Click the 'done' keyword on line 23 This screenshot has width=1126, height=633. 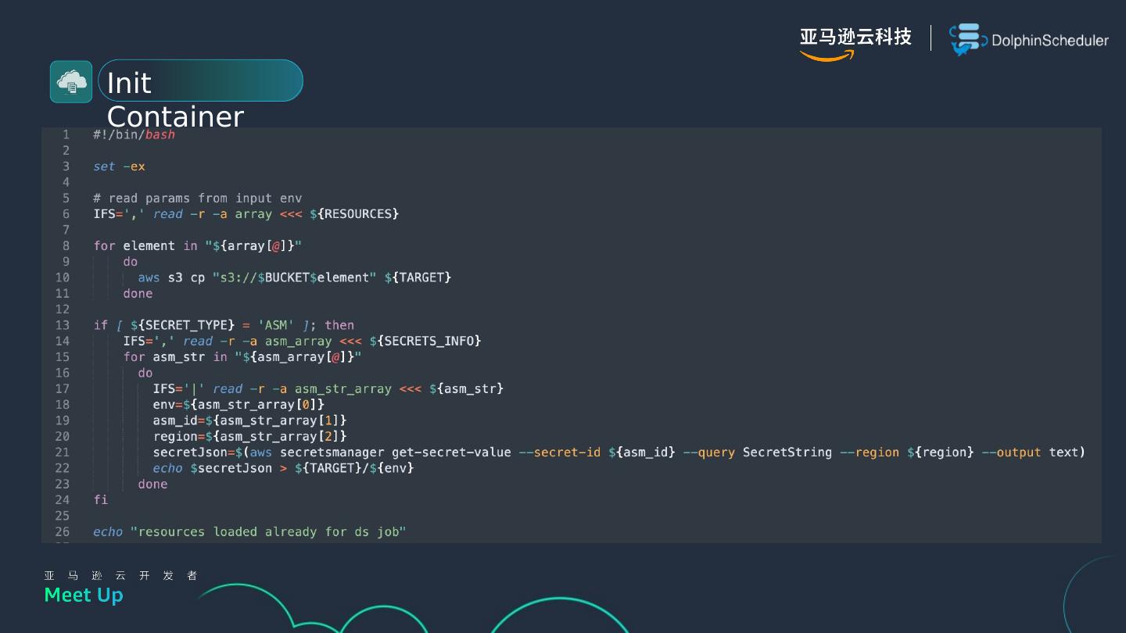[x=152, y=485]
